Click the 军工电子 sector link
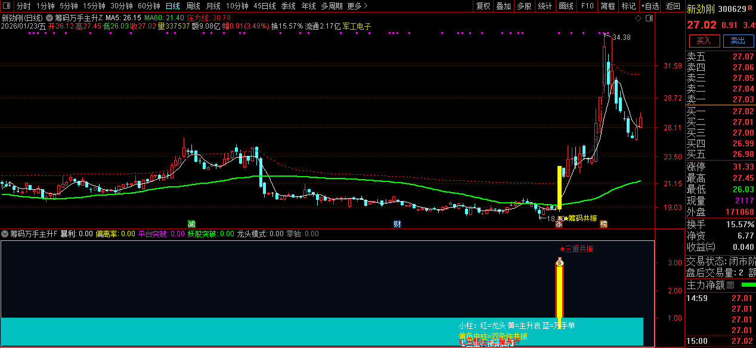 tap(357, 26)
